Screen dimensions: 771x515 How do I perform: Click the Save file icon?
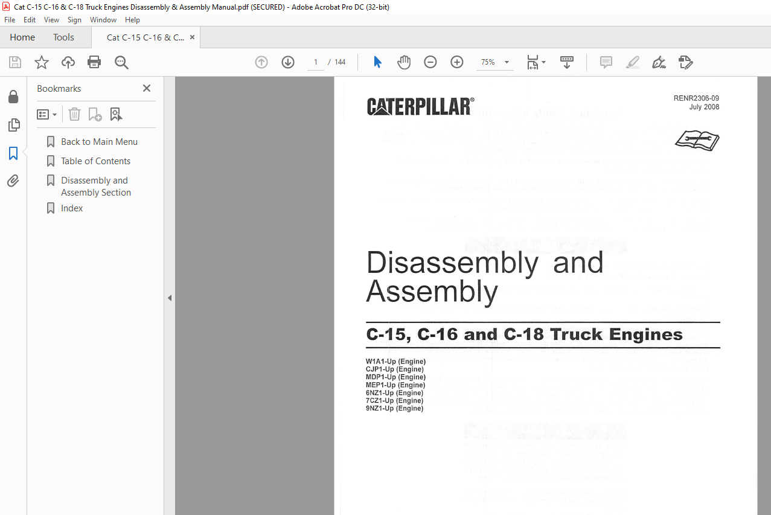coord(15,62)
